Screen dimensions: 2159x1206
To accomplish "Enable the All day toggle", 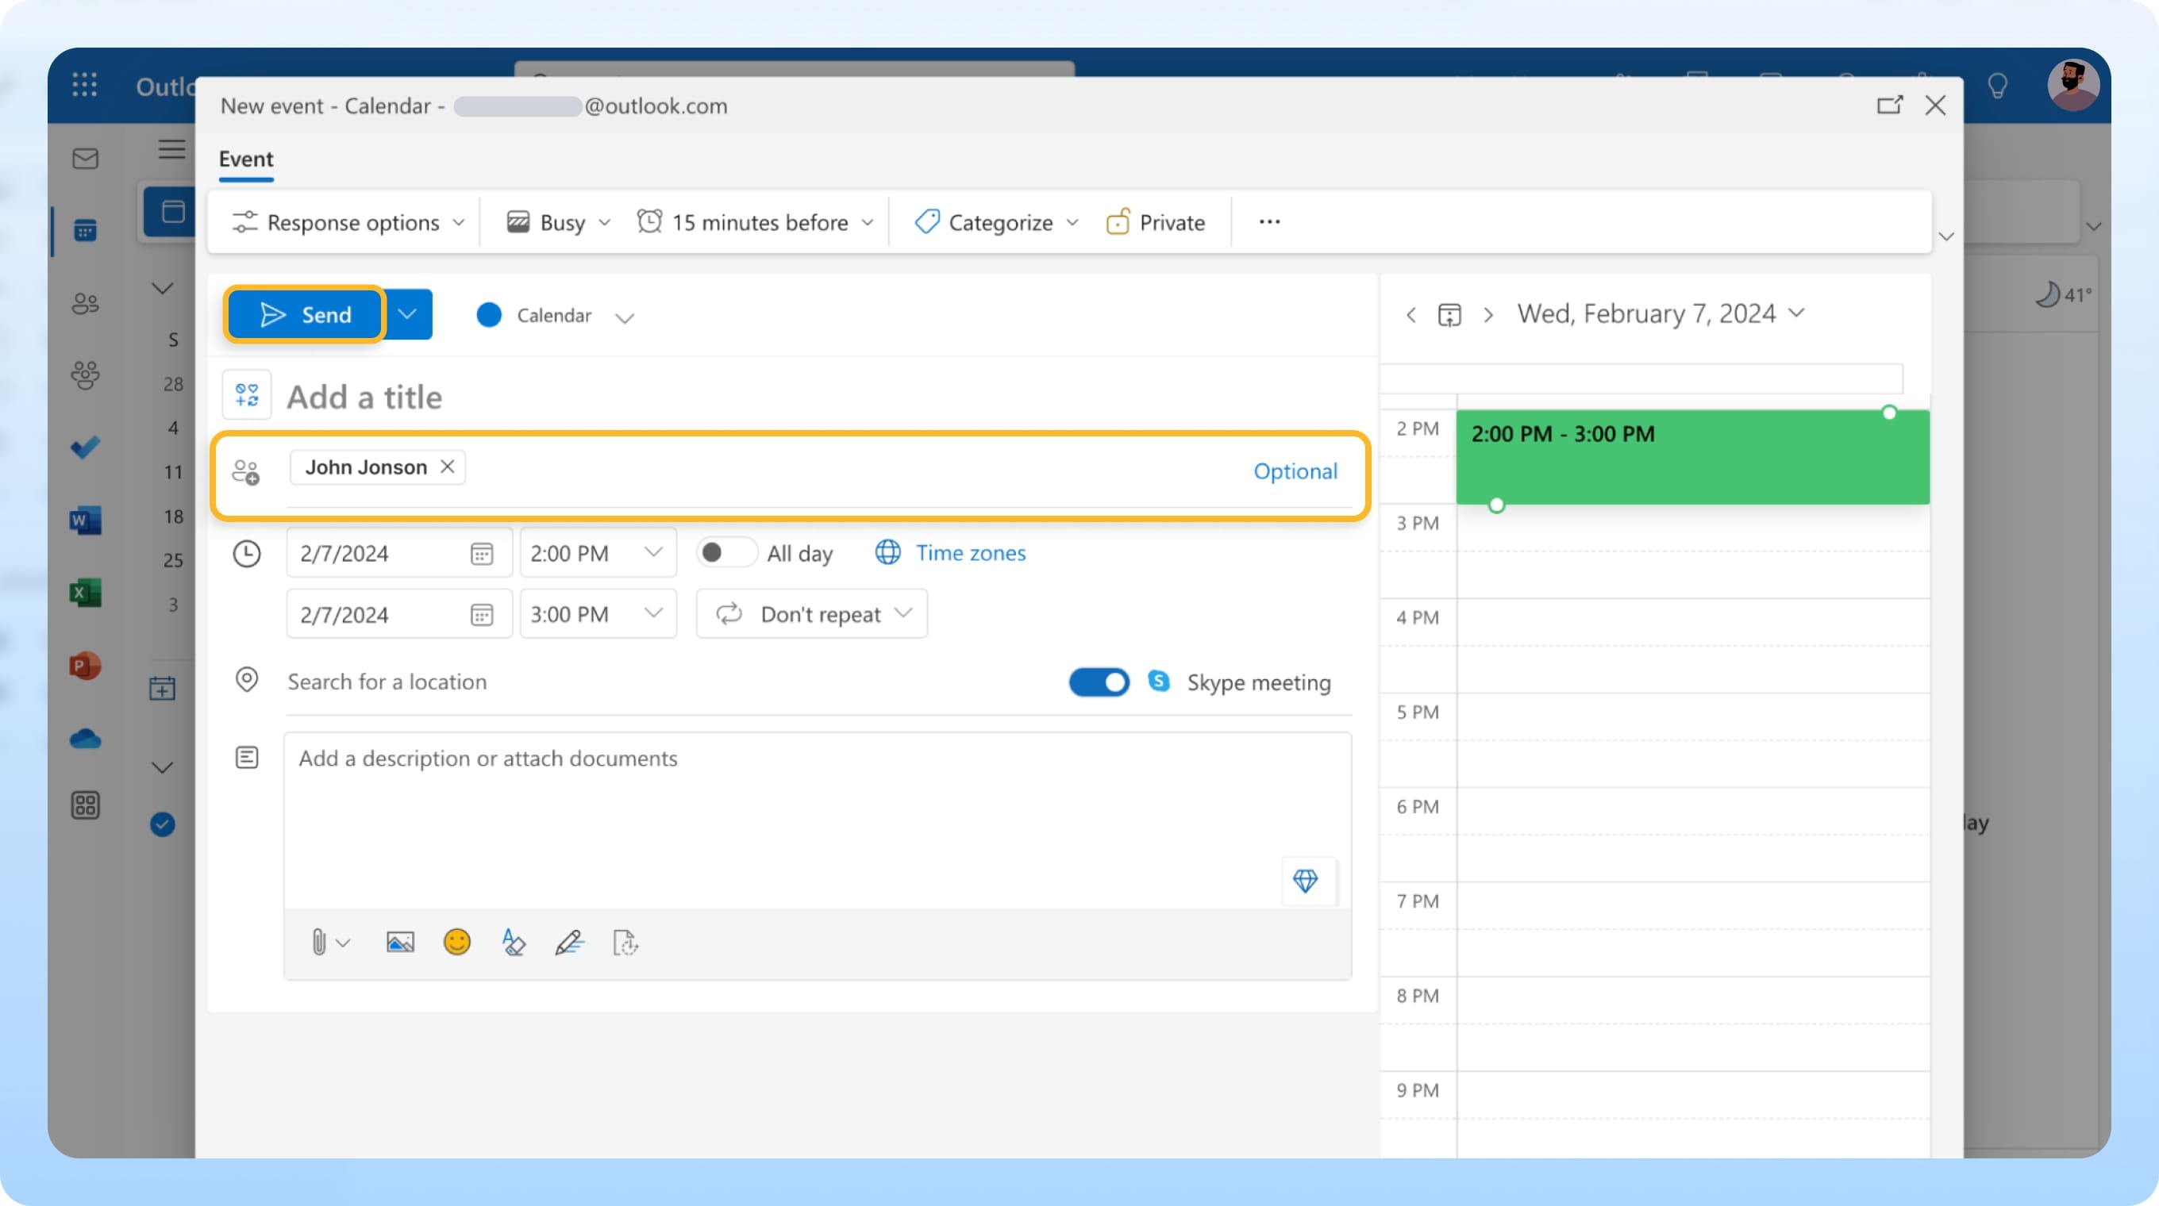I will [x=725, y=553].
